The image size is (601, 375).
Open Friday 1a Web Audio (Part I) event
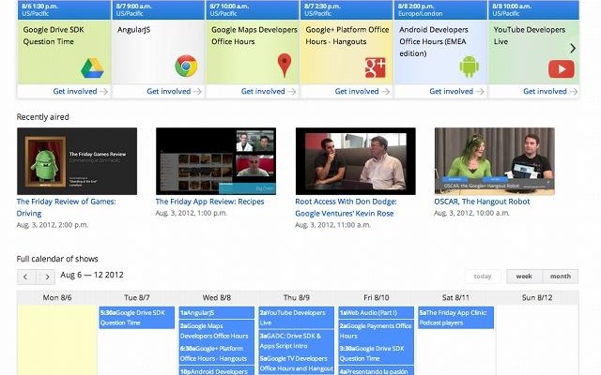click(x=376, y=312)
